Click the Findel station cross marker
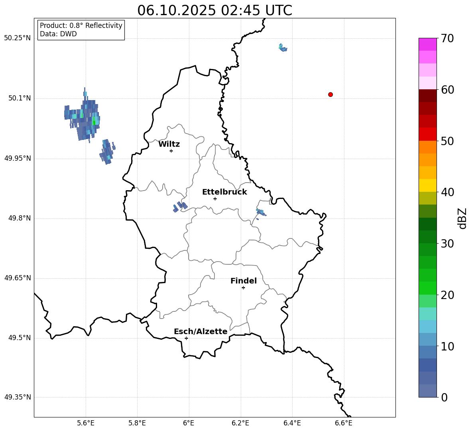This screenshot has width=472, height=431. coord(243,288)
